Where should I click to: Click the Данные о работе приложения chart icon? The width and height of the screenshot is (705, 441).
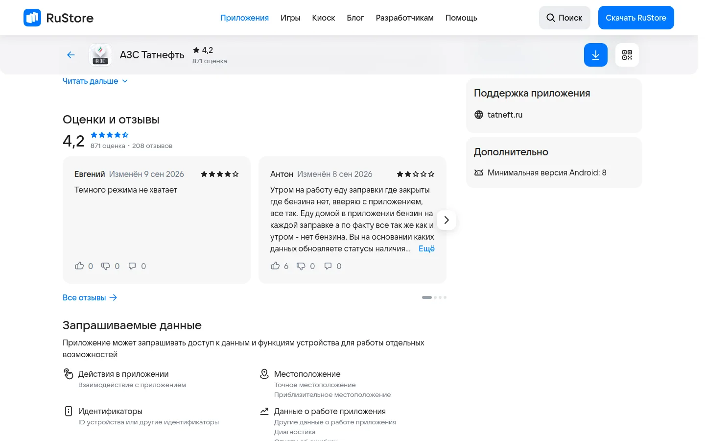click(264, 411)
